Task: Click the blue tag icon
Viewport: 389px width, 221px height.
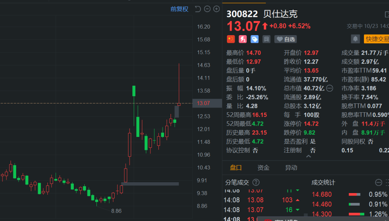Action: 254,39
